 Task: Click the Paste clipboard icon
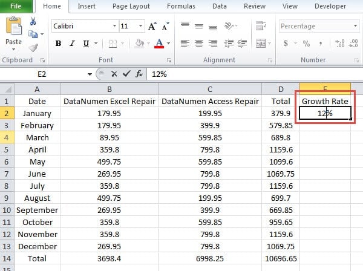click(x=14, y=26)
